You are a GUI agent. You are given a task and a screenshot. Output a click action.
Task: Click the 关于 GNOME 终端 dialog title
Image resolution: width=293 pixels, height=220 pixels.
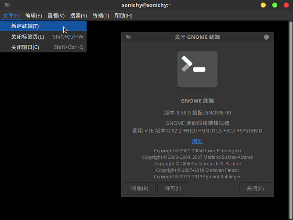click(197, 37)
